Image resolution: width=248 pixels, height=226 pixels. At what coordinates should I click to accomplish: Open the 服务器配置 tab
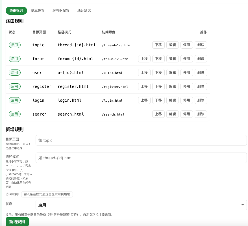pos(61,11)
